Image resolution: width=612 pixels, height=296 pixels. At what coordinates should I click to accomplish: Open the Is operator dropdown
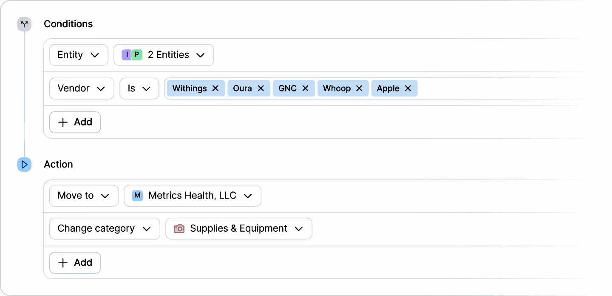(139, 88)
